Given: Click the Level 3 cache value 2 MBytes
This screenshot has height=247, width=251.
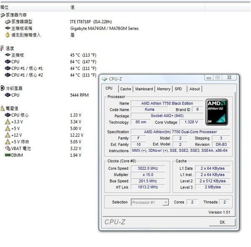Looking at the screenshot, I should (213, 187).
